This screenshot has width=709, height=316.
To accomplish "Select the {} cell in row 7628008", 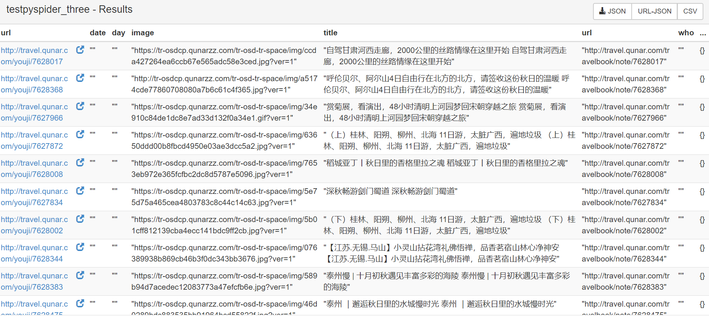I will coord(702,163).
